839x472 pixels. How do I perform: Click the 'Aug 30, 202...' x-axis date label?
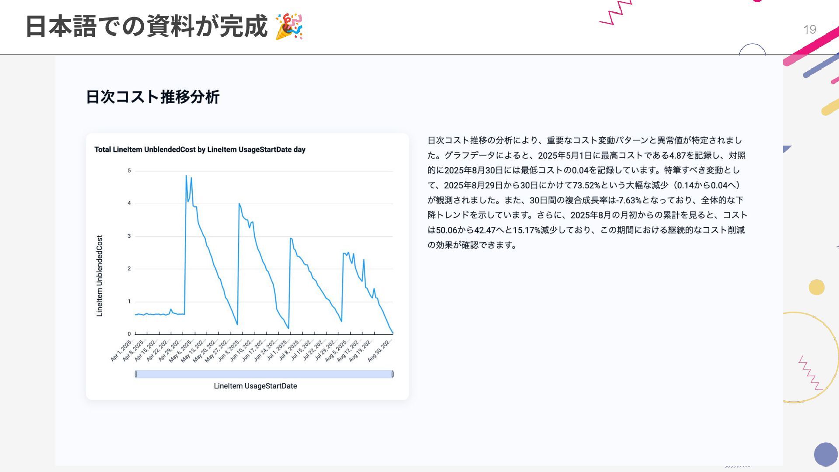pos(380,351)
